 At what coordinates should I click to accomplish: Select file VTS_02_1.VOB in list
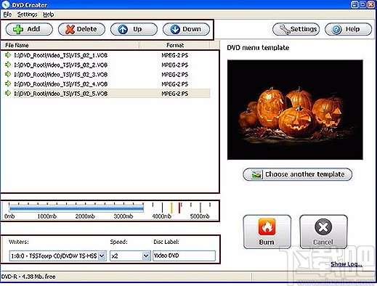[x=60, y=55]
